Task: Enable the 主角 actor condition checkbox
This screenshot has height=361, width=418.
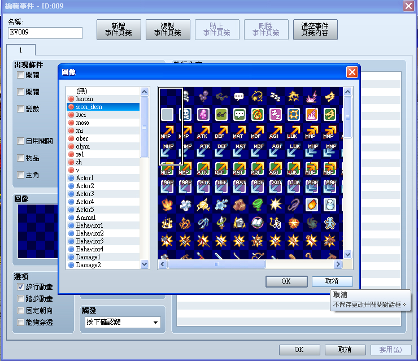Action: tap(20, 175)
